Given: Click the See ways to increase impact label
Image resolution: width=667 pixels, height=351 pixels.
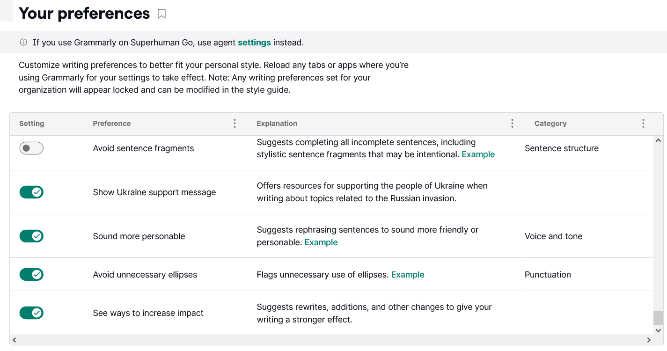Looking at the screenshot, I should pyautogui.click(x=148, y=313).
